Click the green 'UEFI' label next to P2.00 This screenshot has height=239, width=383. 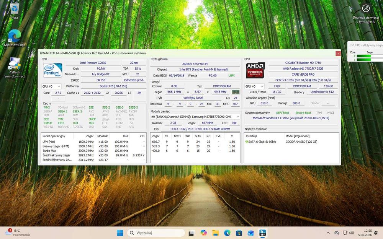tap(231, 76)
